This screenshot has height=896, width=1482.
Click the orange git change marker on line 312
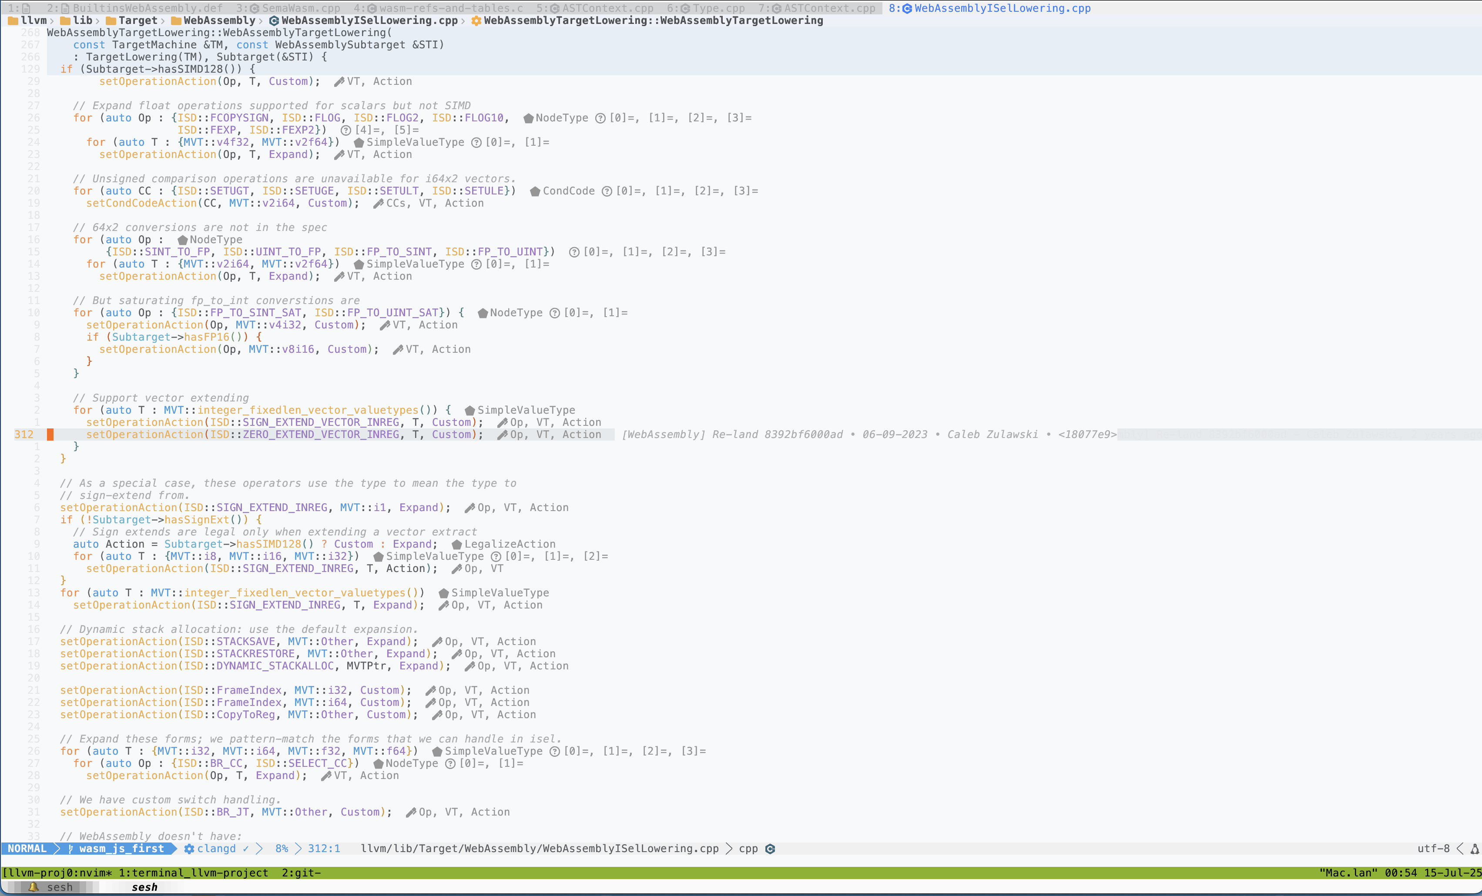click(x=50, y=434)
